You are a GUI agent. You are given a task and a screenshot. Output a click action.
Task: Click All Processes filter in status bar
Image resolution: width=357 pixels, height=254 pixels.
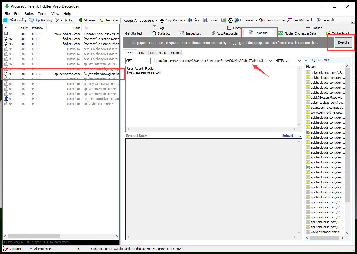pos(41,249)
